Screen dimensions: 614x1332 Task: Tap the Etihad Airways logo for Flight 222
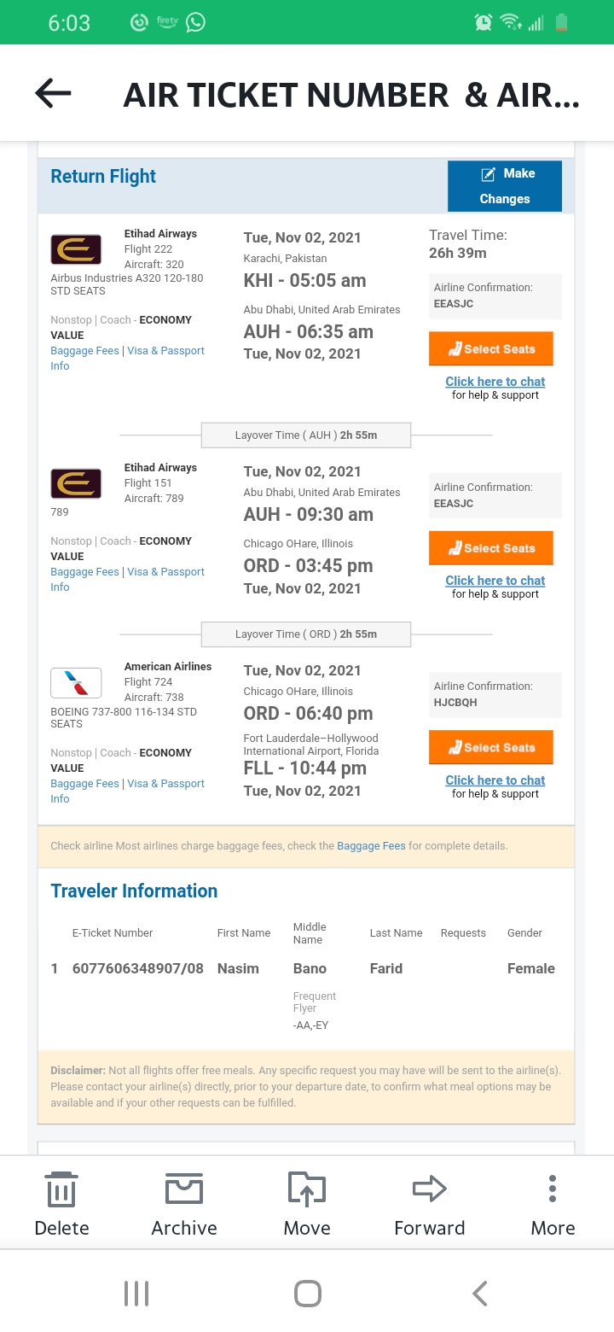click(x=76, y=249)
